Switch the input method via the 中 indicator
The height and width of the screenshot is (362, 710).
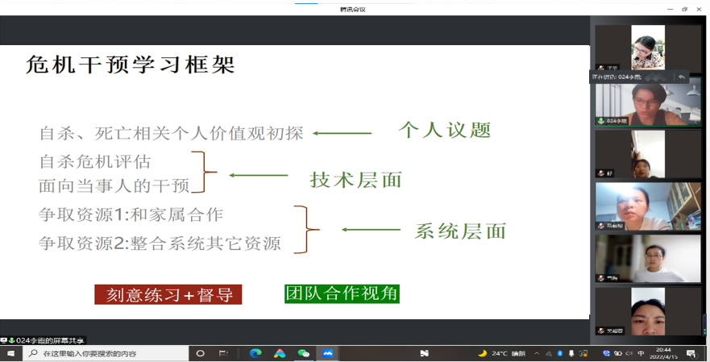641,353
